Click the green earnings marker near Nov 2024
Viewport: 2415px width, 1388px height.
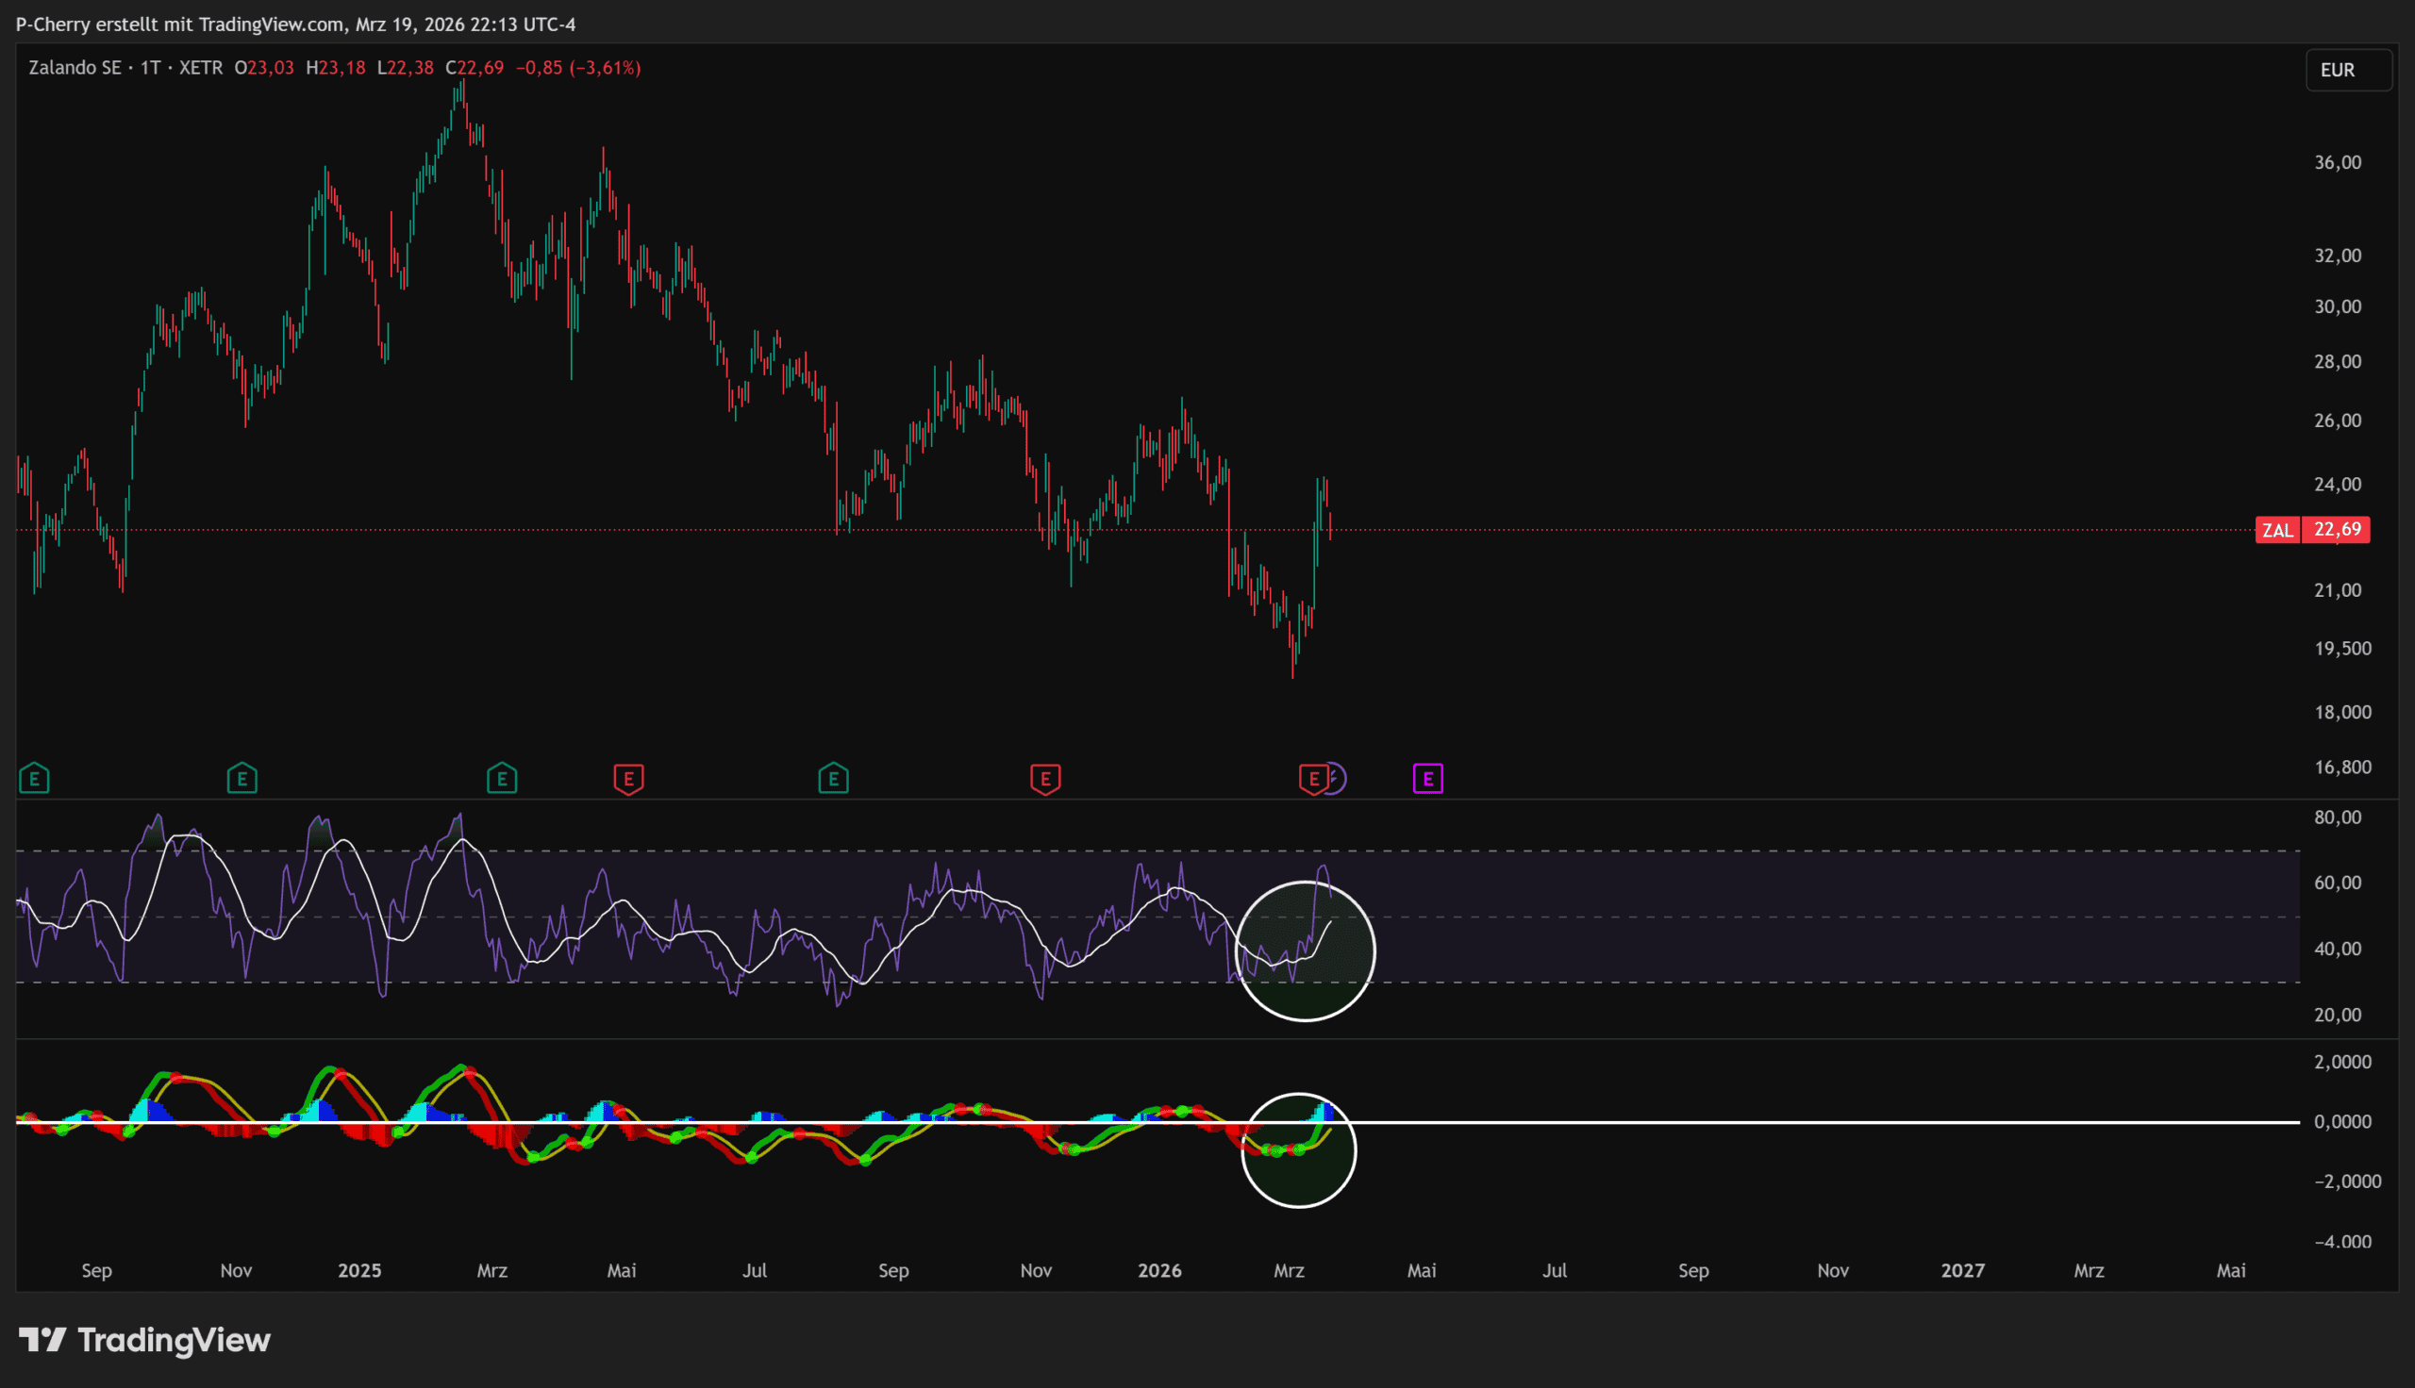pos(242,779)
